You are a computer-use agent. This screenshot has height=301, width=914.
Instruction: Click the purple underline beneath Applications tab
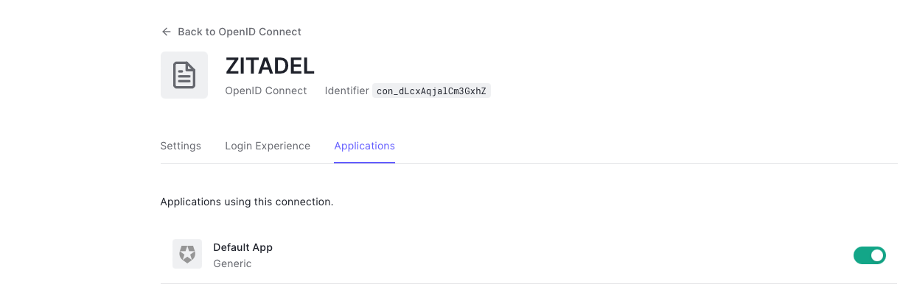pyautogui.click(x=364, y=162)
